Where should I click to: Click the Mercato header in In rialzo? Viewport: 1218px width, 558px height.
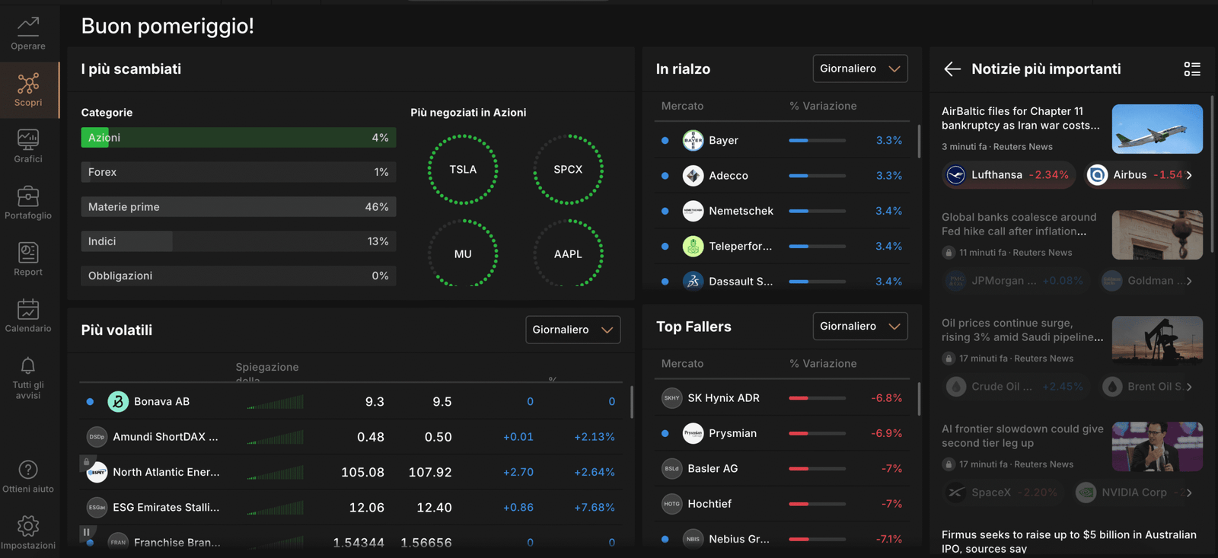[x=682, y=106]
